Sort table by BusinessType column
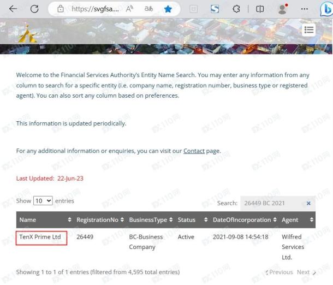The image size is (333, 285). click(x=151, y=220)
